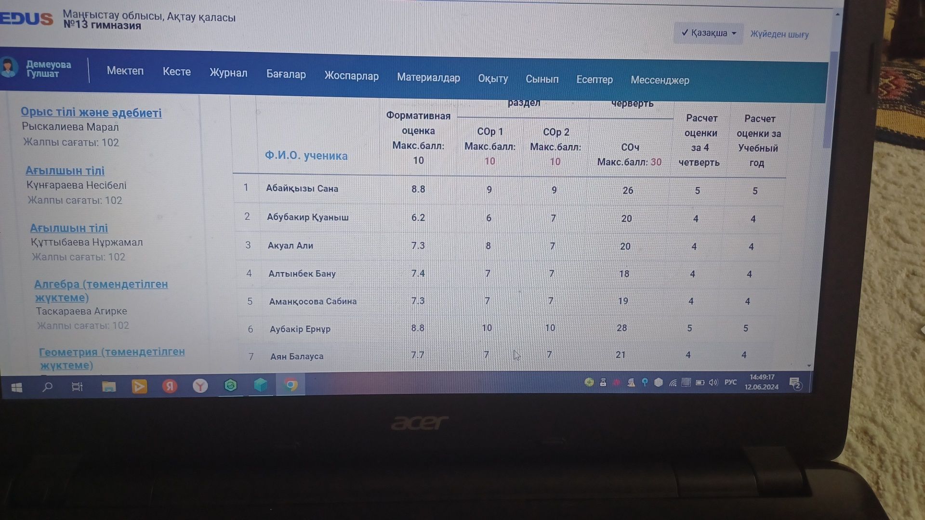
Task: Launch File Explorer from the taskbar
Action: (108, 386)
